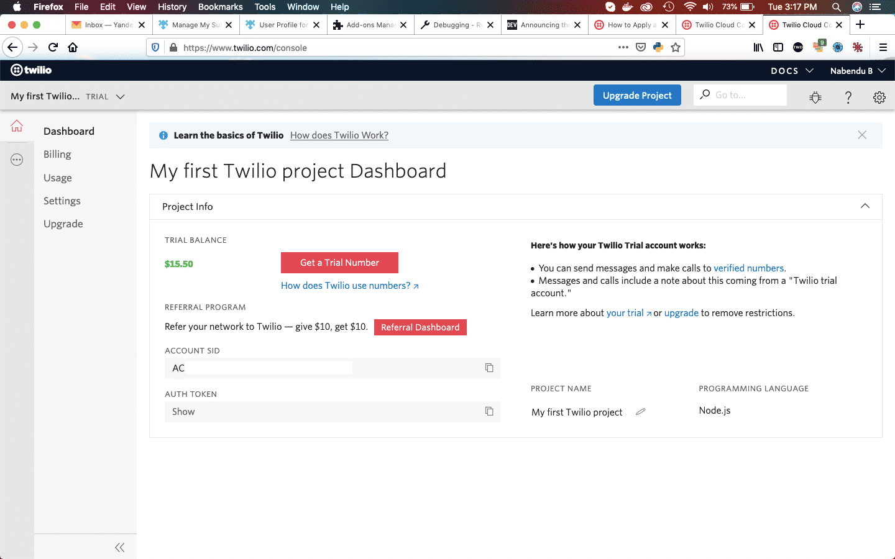Image resolution: width=895 pixels, height=559 pixels.
Task: Copy the Account SID value
Action: 489,368
